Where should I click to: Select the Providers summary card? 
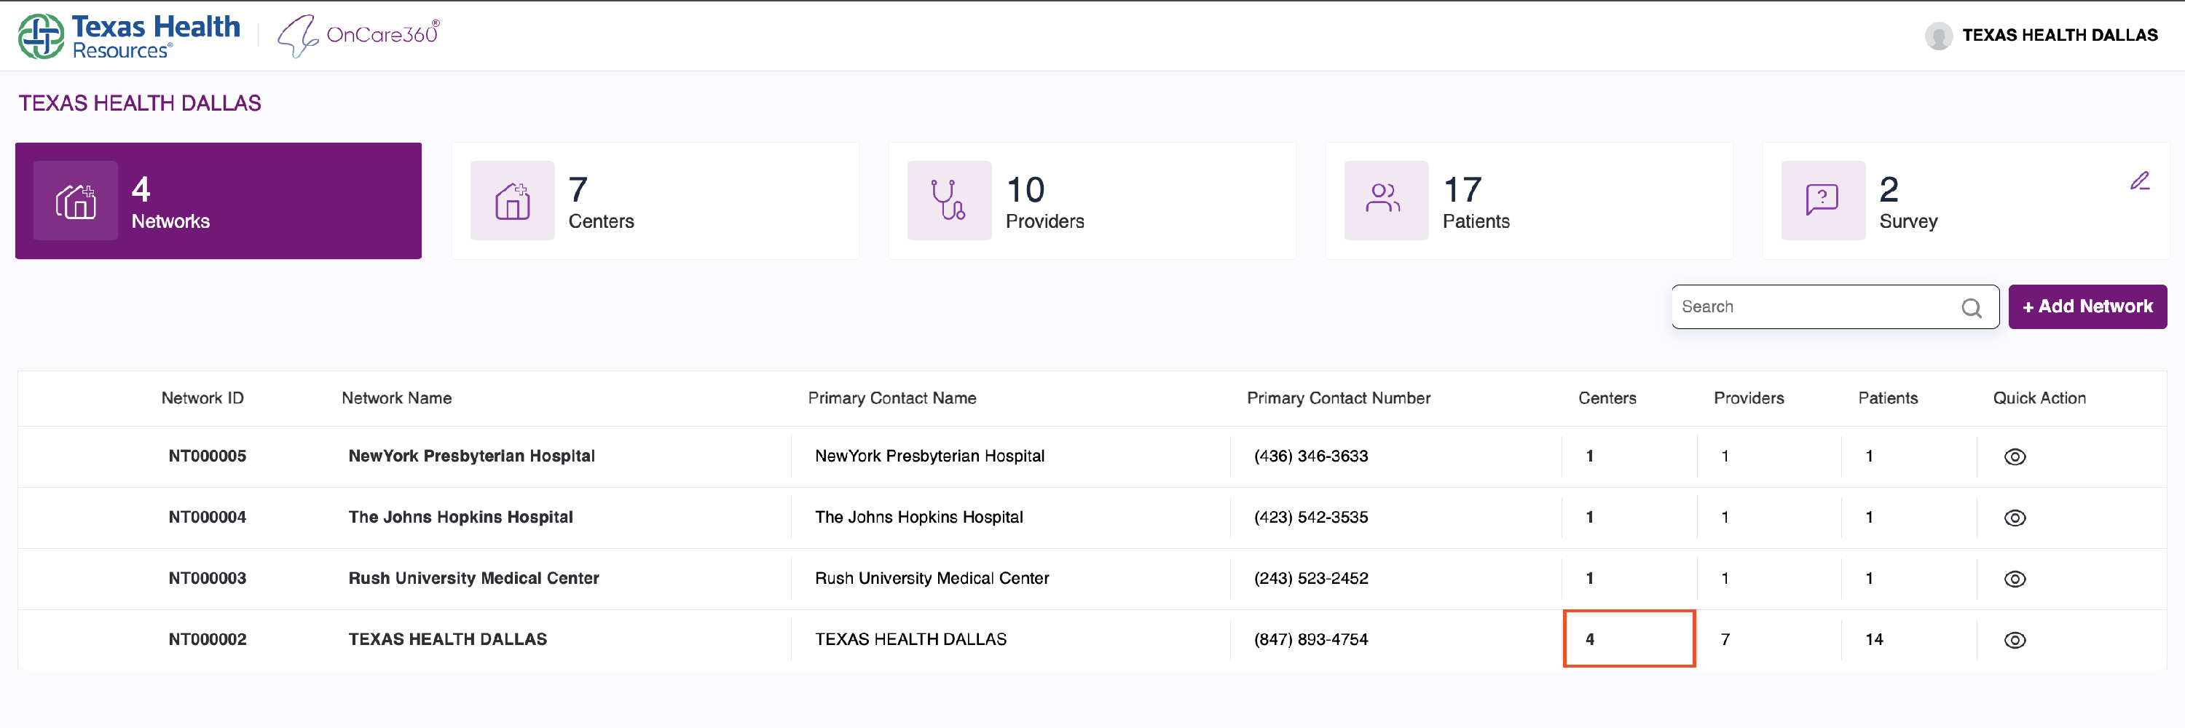tap(1092, 201)
